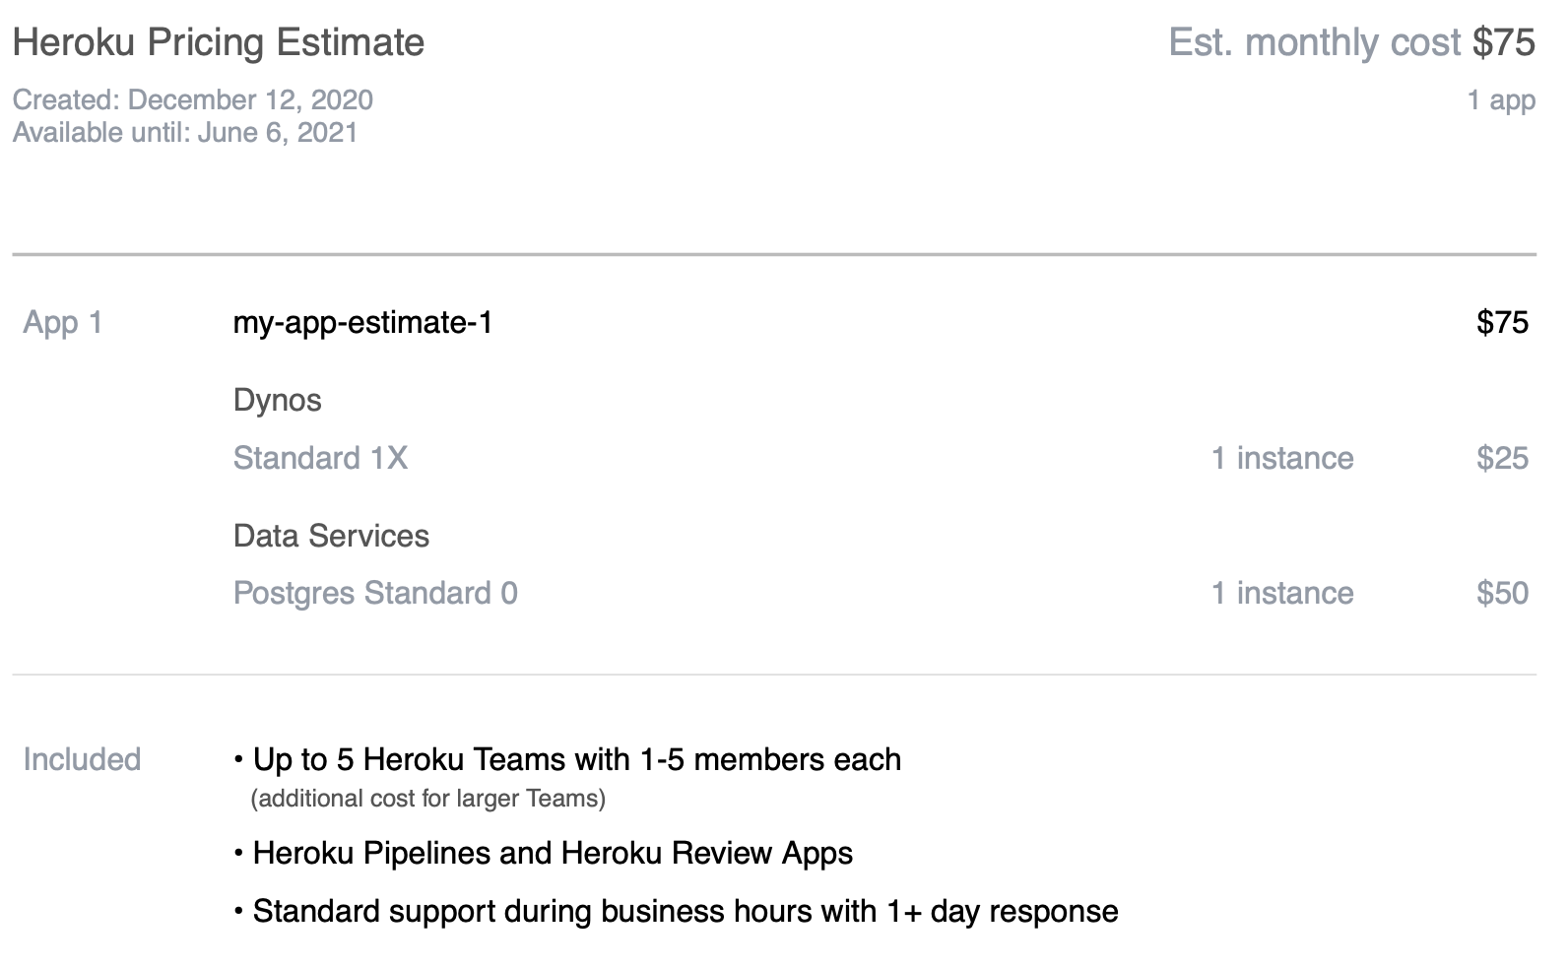Click the $25 price for Standard 1X
Screen dimensions: 1568x968
click(1502, 458)
